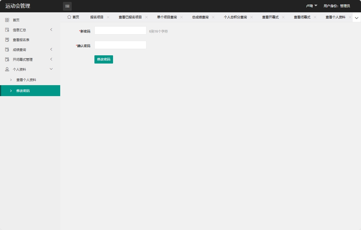Open the tab overflow chevron at top right
The width and height of the screenshot is (361, 230).
click(356, 17)
